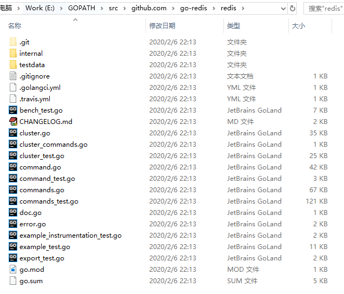344x294 pixels.
Task: Click the 文本文档 type cell
Action: 240,76
